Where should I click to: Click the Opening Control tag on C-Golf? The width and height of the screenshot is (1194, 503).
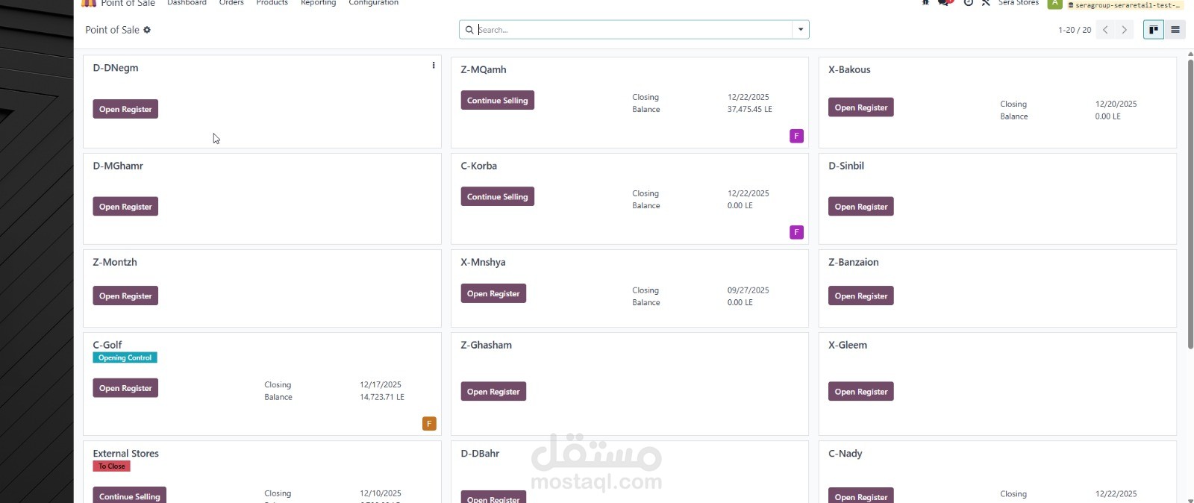[125, 357]
